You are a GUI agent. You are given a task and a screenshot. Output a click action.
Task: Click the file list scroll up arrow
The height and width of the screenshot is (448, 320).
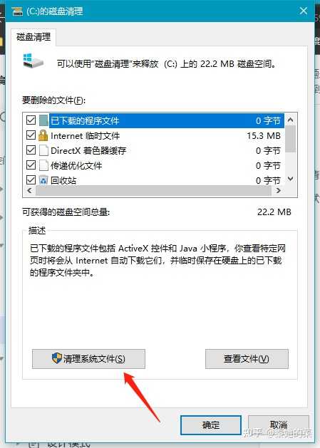pos(290,120)
